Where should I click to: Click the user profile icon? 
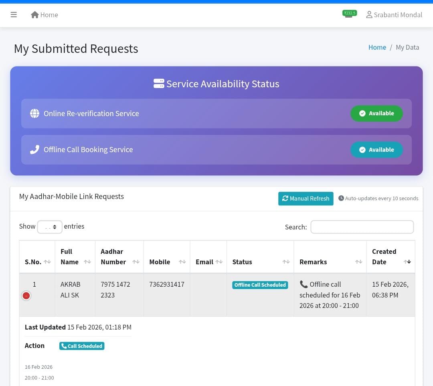[369, 15]
